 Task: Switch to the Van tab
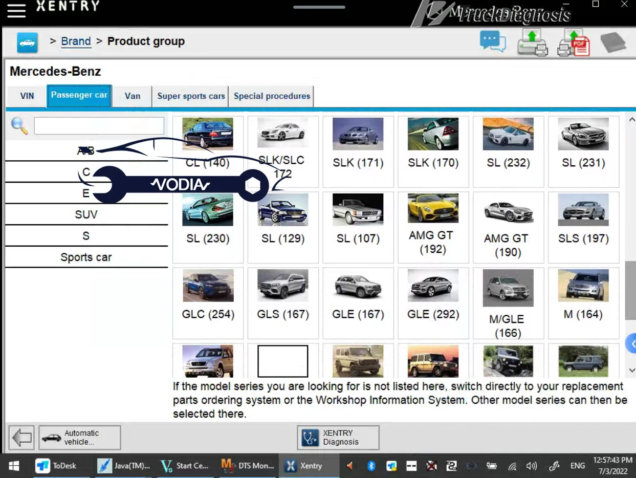(x=133, y=96)
